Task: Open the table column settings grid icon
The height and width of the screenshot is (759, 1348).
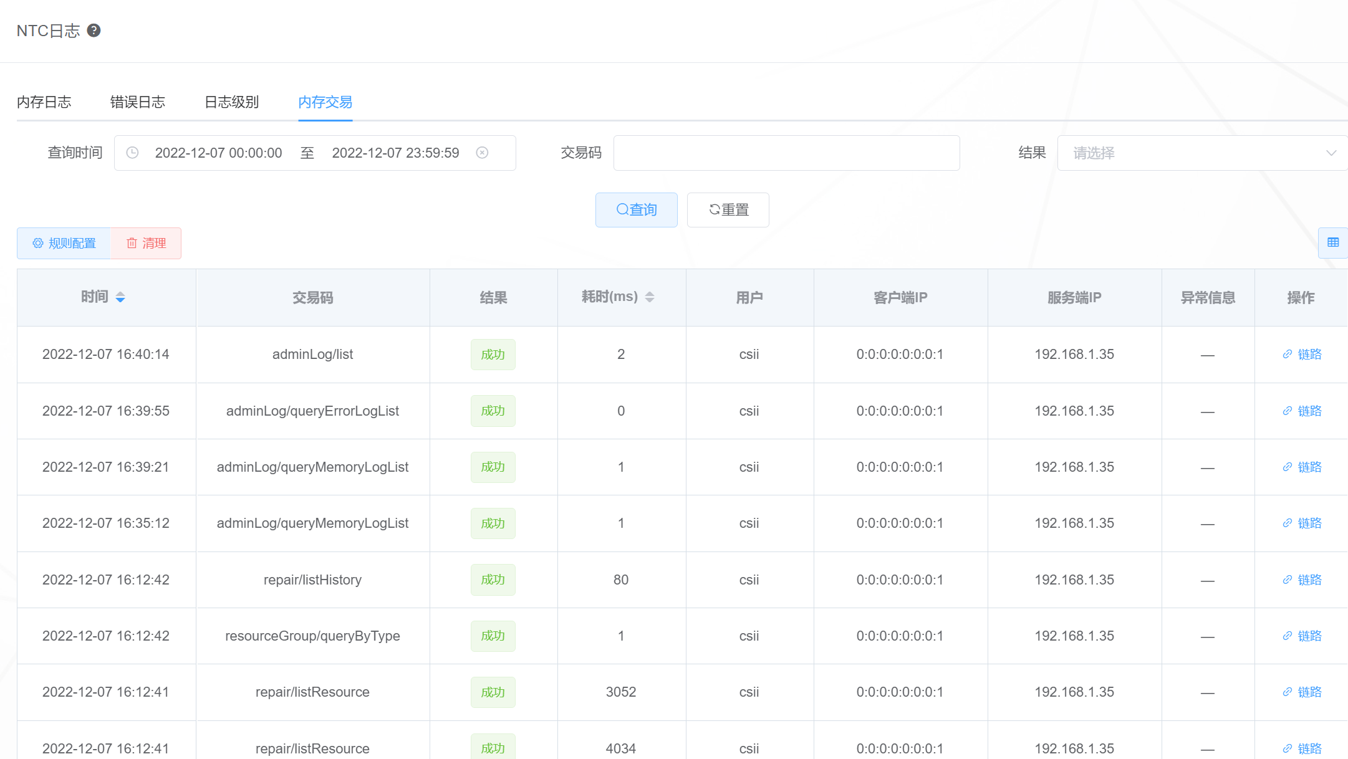Action: [x=1333, y=242]
